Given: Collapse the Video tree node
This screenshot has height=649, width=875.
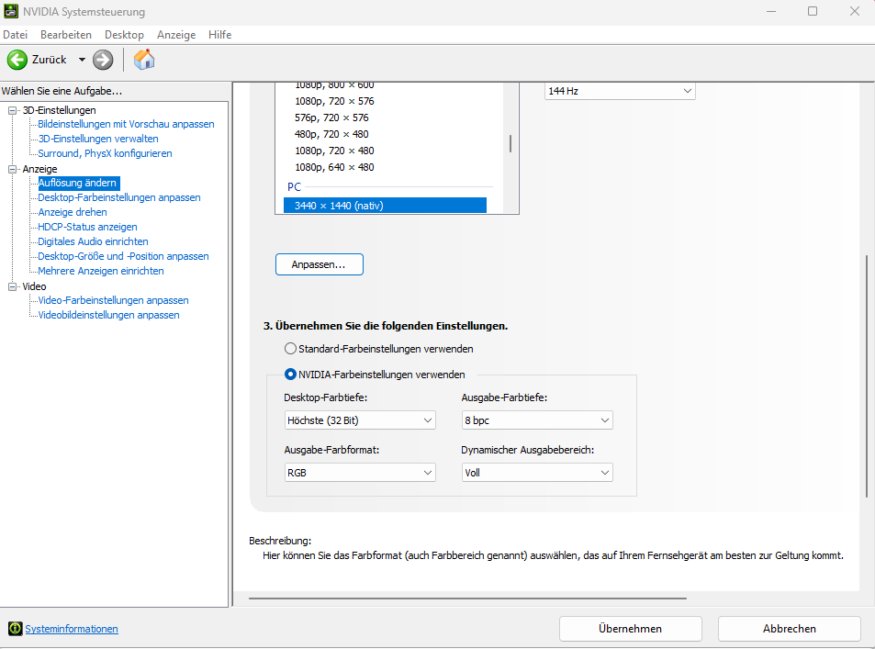Looking at the screenshot, I should [x=12, y=286].
